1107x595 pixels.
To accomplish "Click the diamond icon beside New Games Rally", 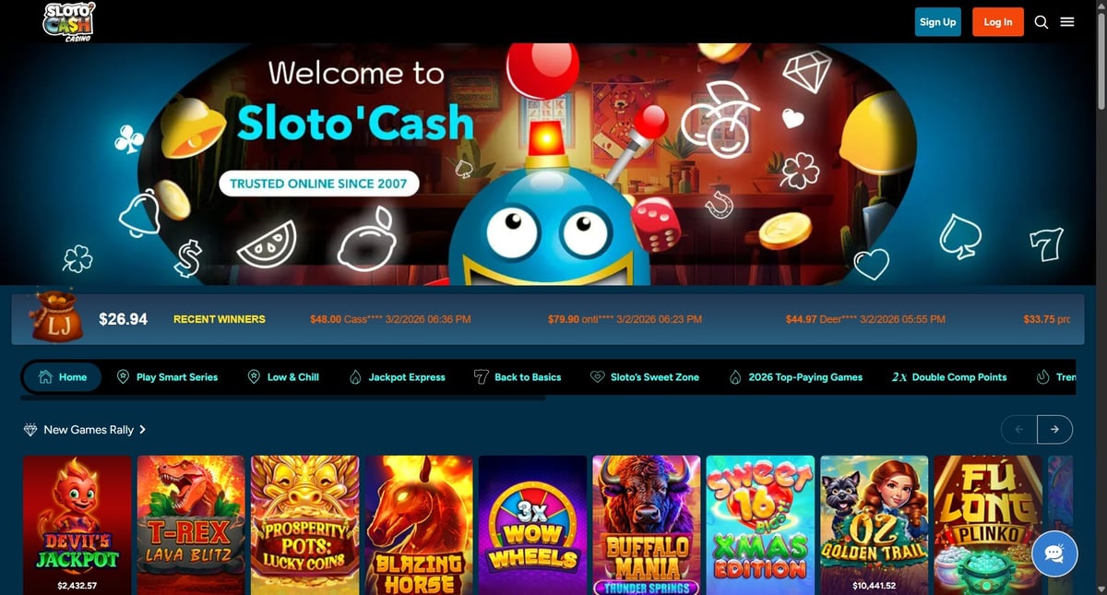I will click(x=30, y=430).
